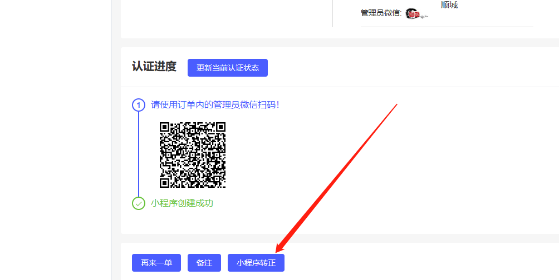
Task: Click the QR code image
Action: (193, 155)
